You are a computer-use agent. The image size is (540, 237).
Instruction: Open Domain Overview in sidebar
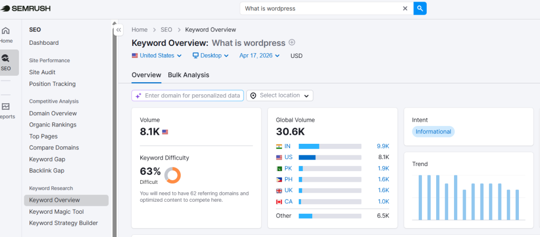click(53, 113)
